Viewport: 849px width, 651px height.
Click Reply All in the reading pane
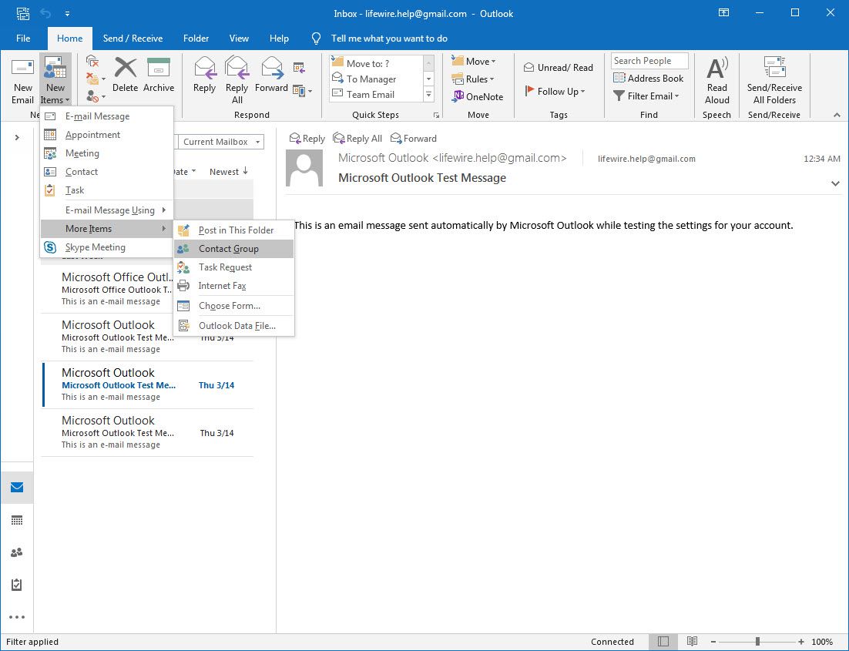[x=357, y=139]
